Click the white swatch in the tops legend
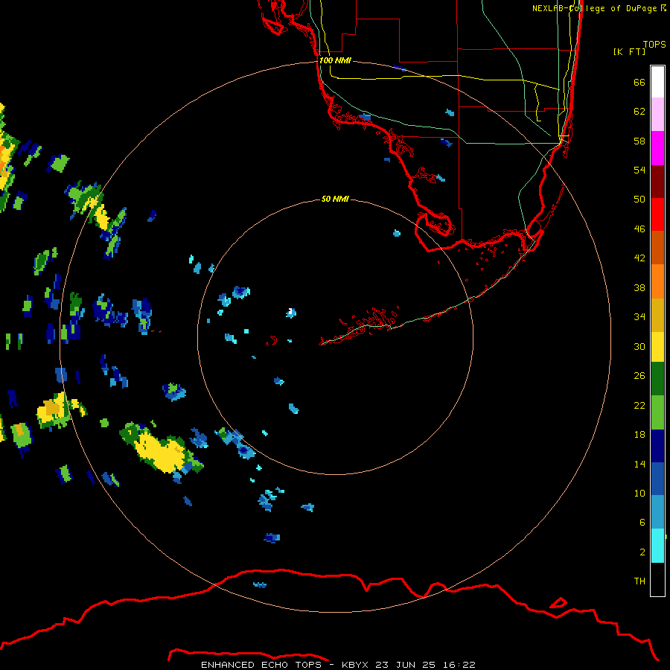Screen dimensions: 670x670 (657, 82)
